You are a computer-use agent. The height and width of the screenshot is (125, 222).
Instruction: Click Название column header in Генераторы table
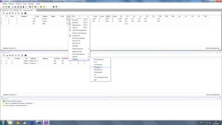24,16
